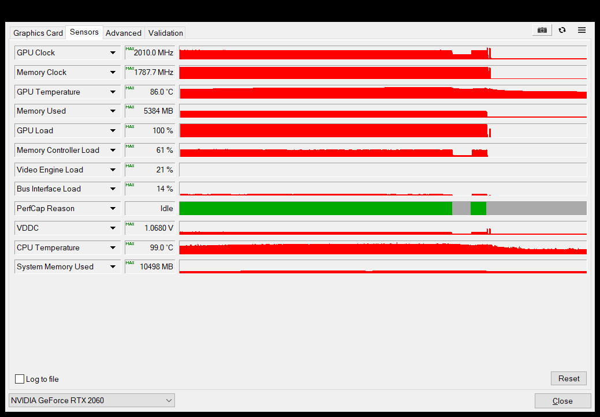Open the Memory Controller Load dropdown
600x417 pixels.
click(68, 150)
